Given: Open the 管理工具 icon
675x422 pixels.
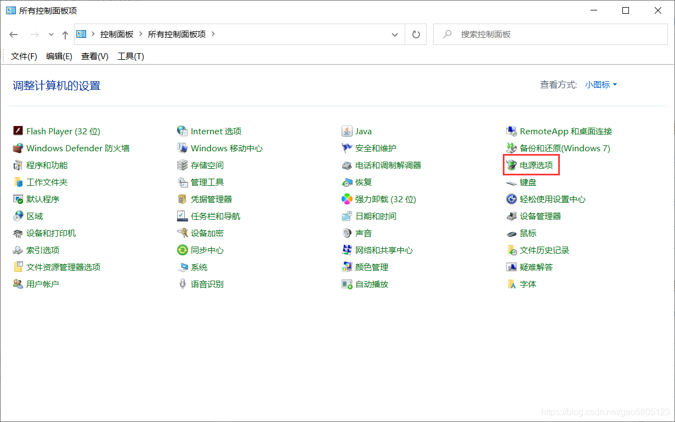Looking at the screenshot, I should (183, 182).
